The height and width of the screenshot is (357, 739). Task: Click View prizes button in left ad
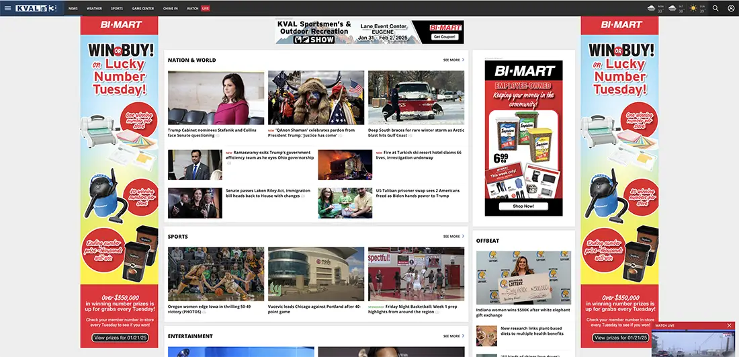[120, 338]
